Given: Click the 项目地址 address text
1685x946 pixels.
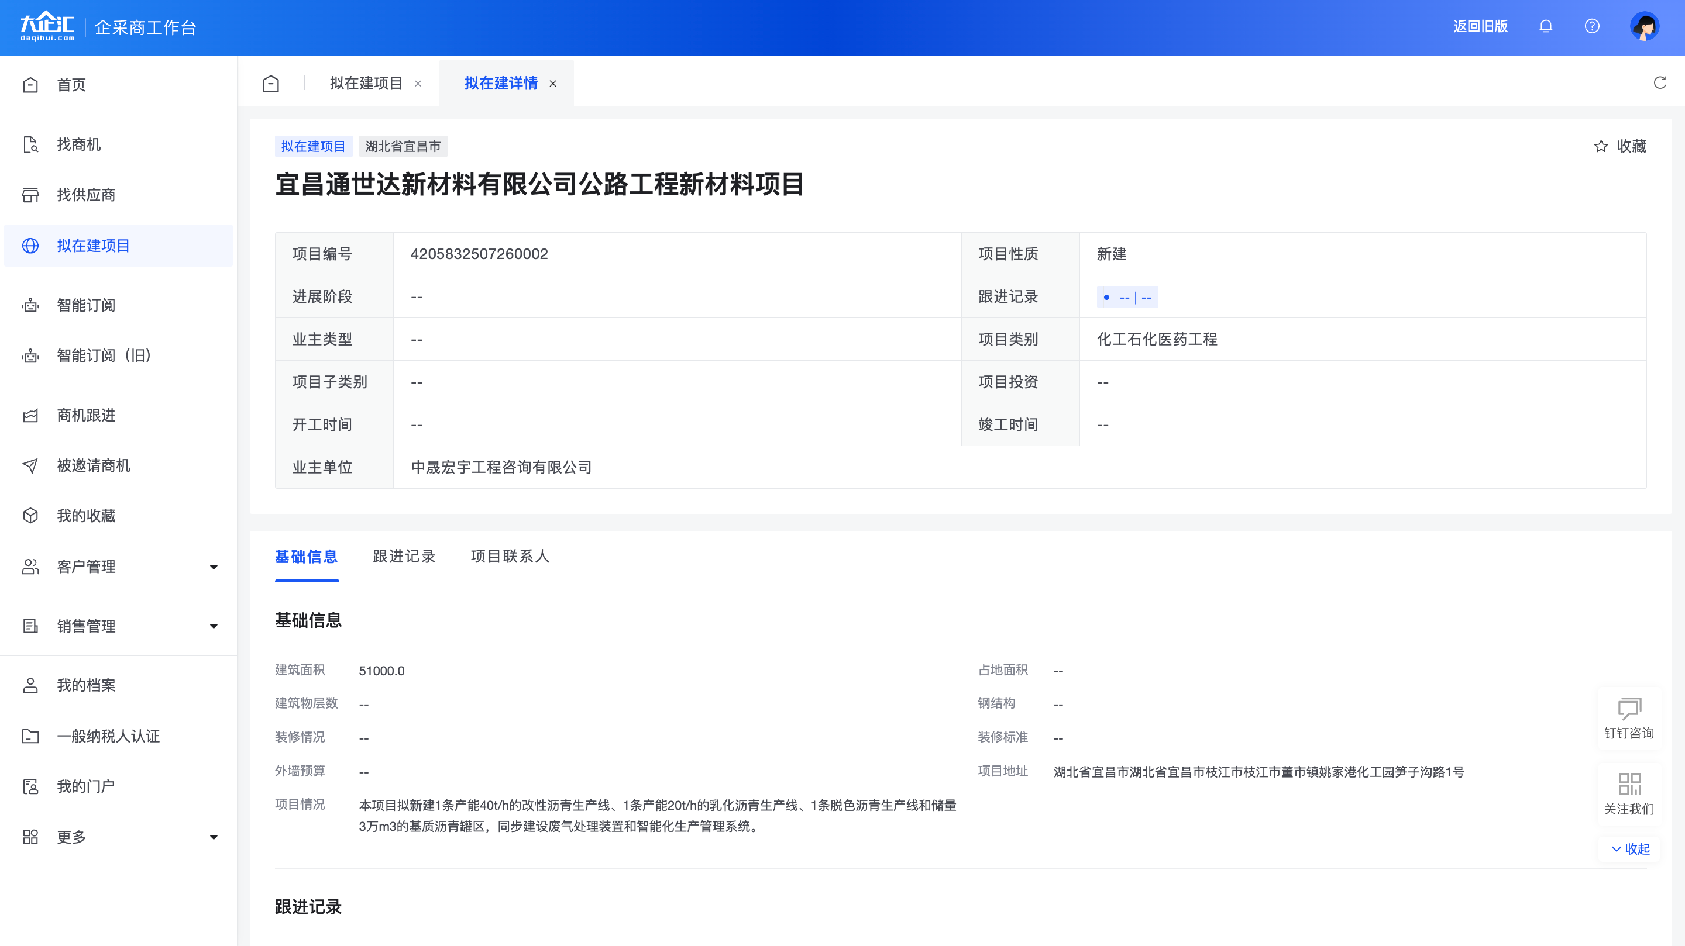Looking at the screenshot, I should coord(1258,772).
